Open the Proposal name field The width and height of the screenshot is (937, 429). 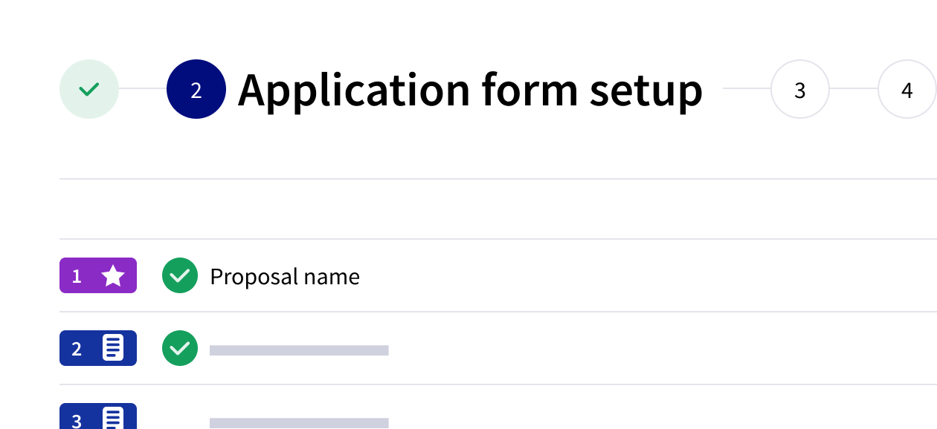tap(285, 277)
